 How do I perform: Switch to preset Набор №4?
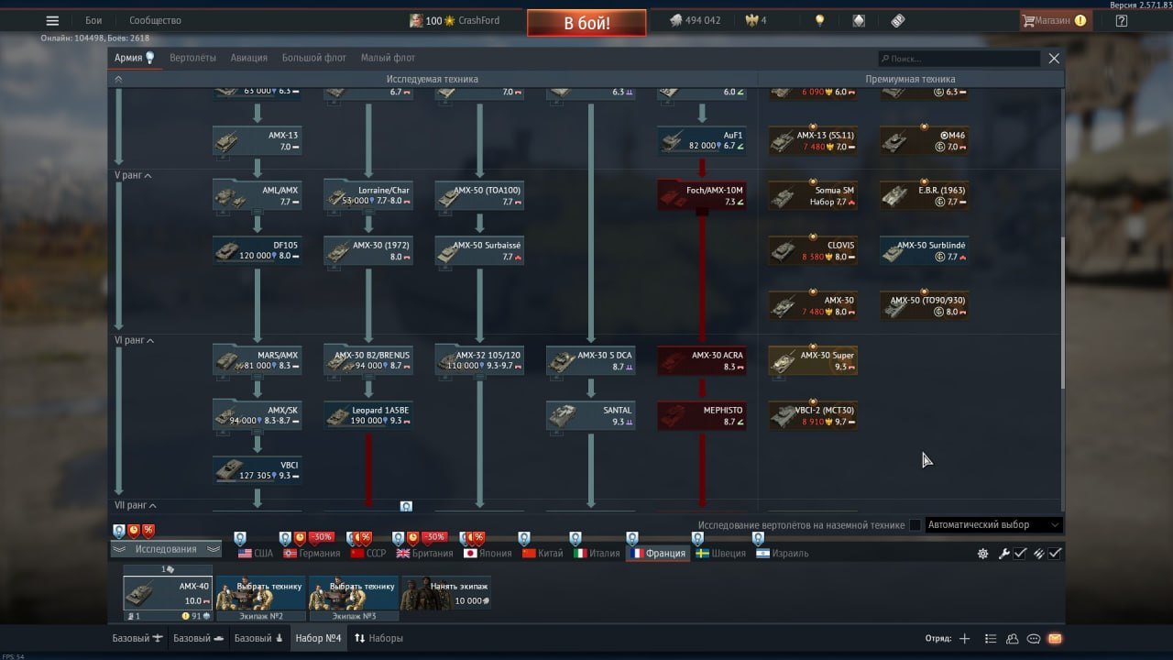pyautogui.click(x=318, y=638)
